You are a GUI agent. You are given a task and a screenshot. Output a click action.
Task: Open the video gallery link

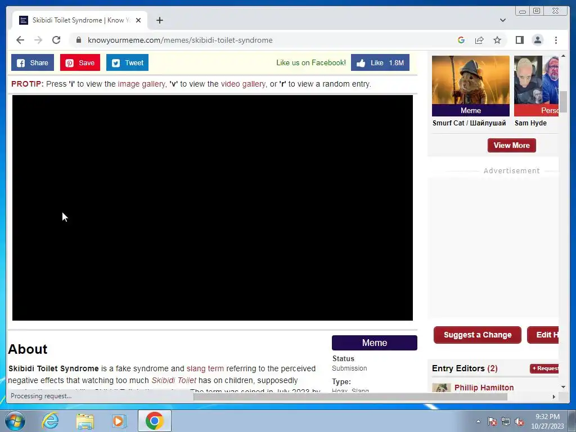[243, 84]
